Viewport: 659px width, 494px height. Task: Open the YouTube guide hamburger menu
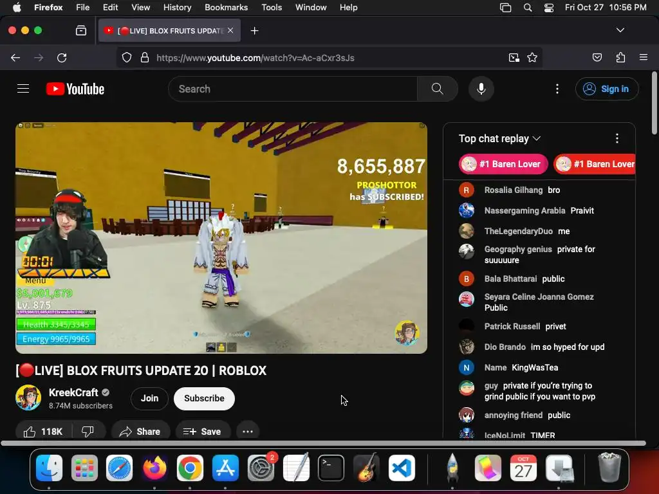tap(23, 89)
